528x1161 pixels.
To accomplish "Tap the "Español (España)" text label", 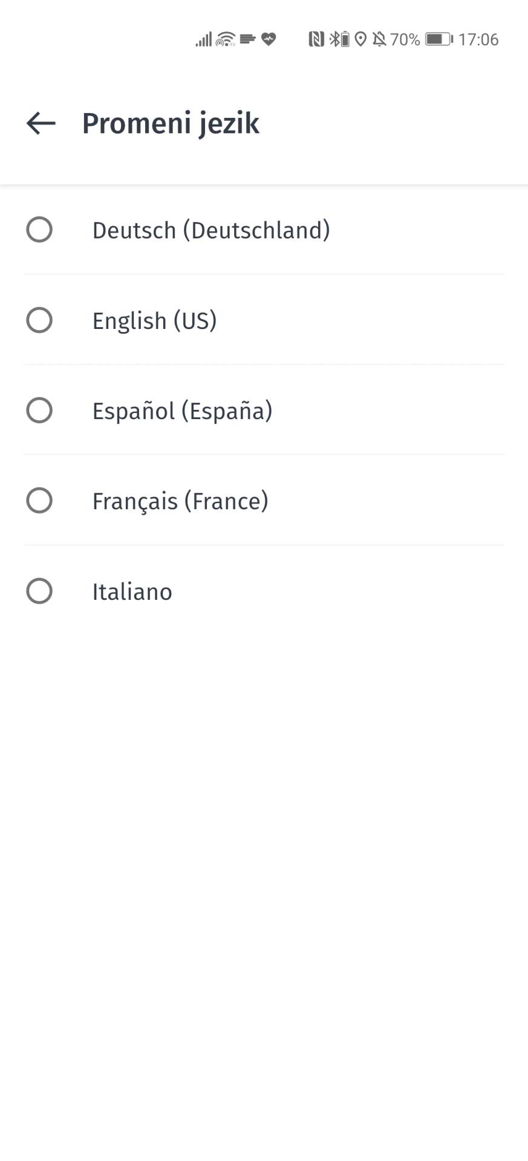I will tap(182, 411).
